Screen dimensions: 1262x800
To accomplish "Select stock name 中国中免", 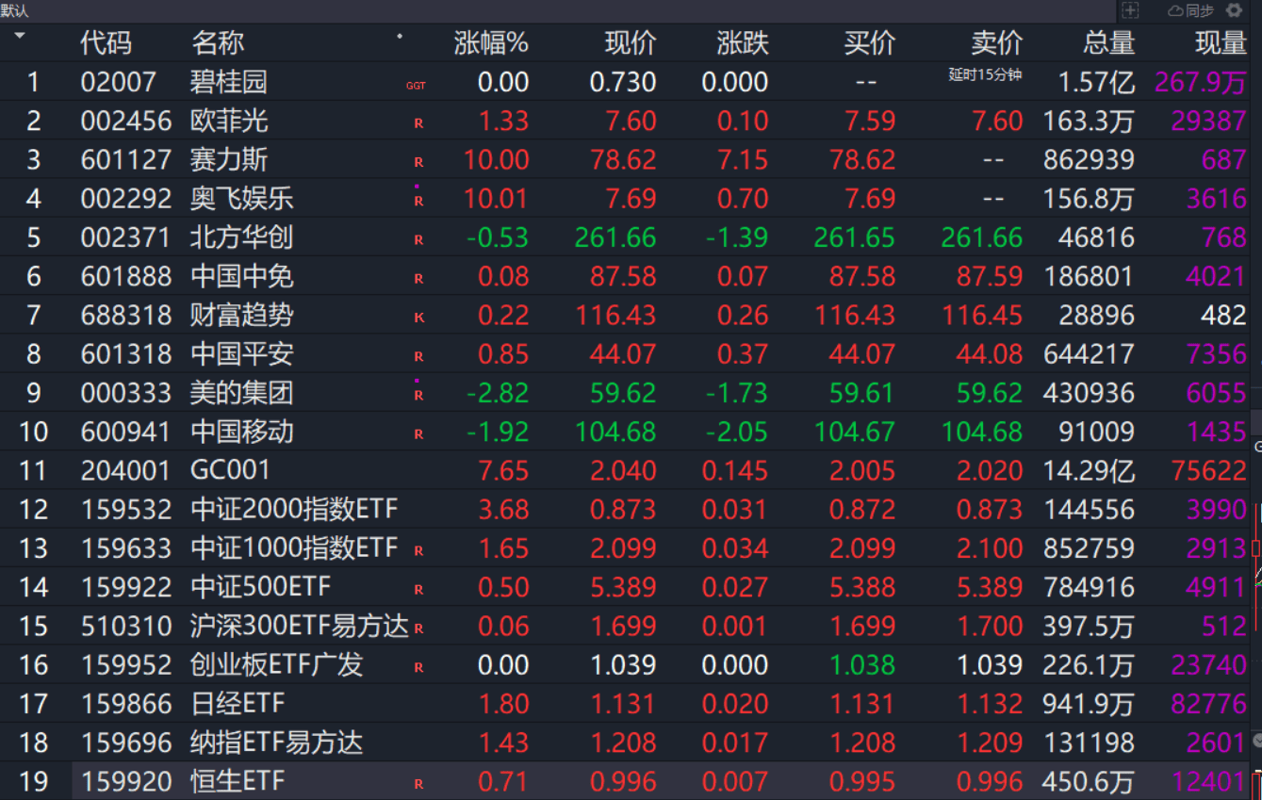I will pos(242,276).
